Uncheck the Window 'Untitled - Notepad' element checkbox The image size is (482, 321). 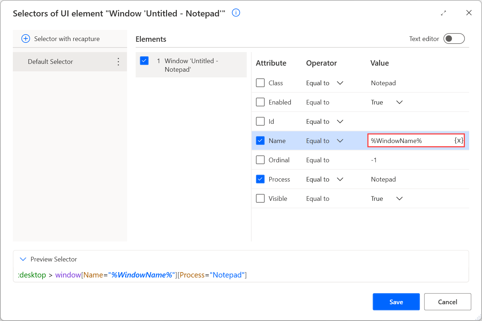pyautogui.click(x=144, y=61)
